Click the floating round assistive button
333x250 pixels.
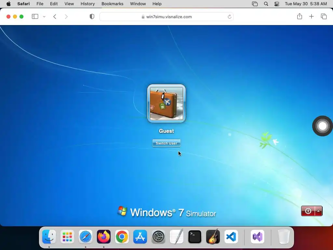coord(322,126)
